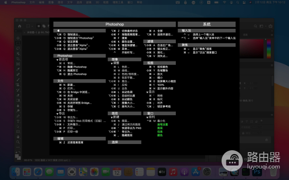This screenshot has width=289, height=180.
Task: Open the 增效工具 menu in the menu bar
Action: click(x=118, y=2)
